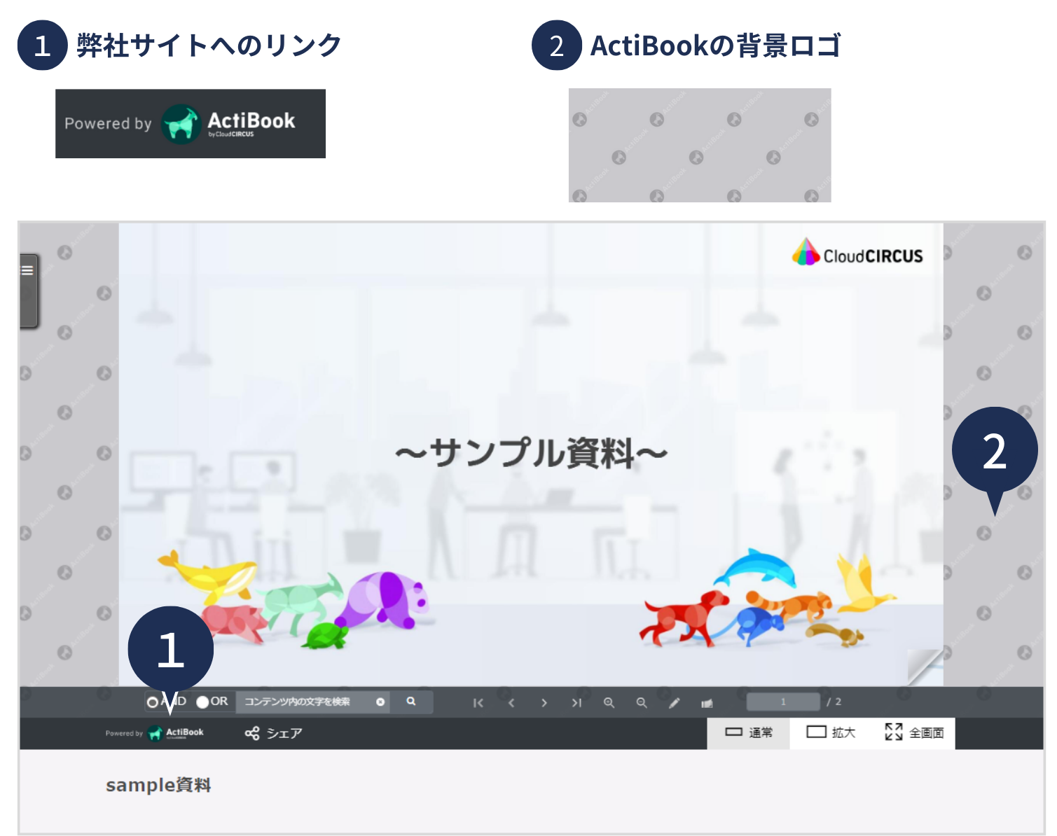Zoom out of the document
This screenshot has width=1057, height=836.
click(x=641, y=702)
